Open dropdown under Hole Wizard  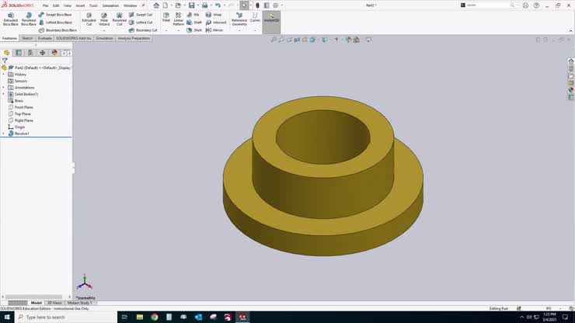[104, 30]
